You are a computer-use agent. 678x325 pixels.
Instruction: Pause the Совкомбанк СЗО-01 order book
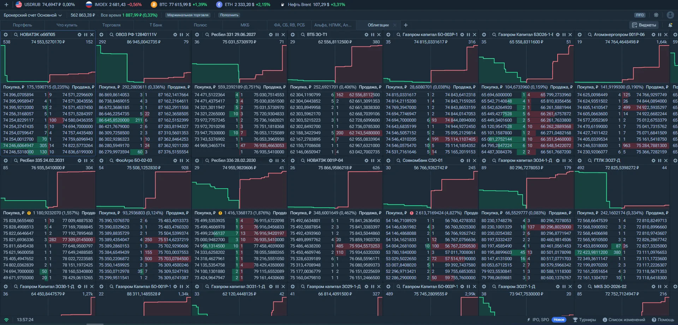[468, 160]
